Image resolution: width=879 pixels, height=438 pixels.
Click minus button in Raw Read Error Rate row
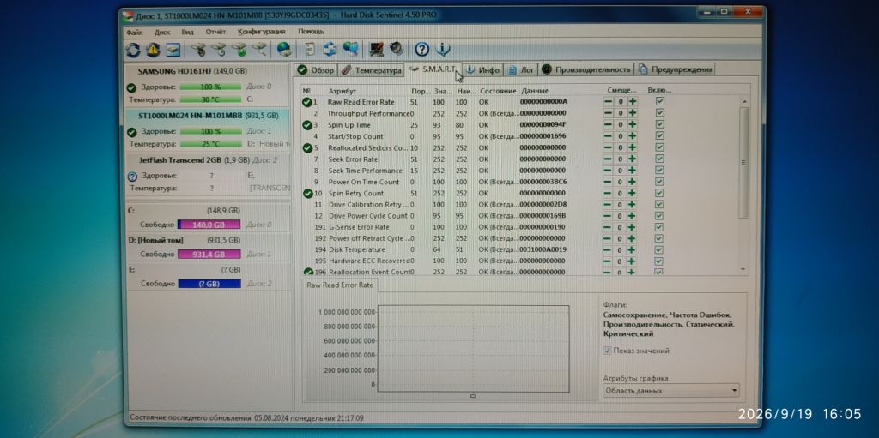[609, 102]
